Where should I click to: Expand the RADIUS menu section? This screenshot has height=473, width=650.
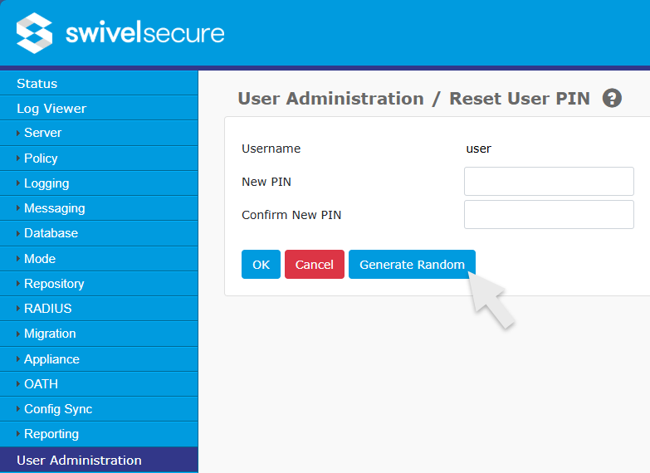coord(47,309)
